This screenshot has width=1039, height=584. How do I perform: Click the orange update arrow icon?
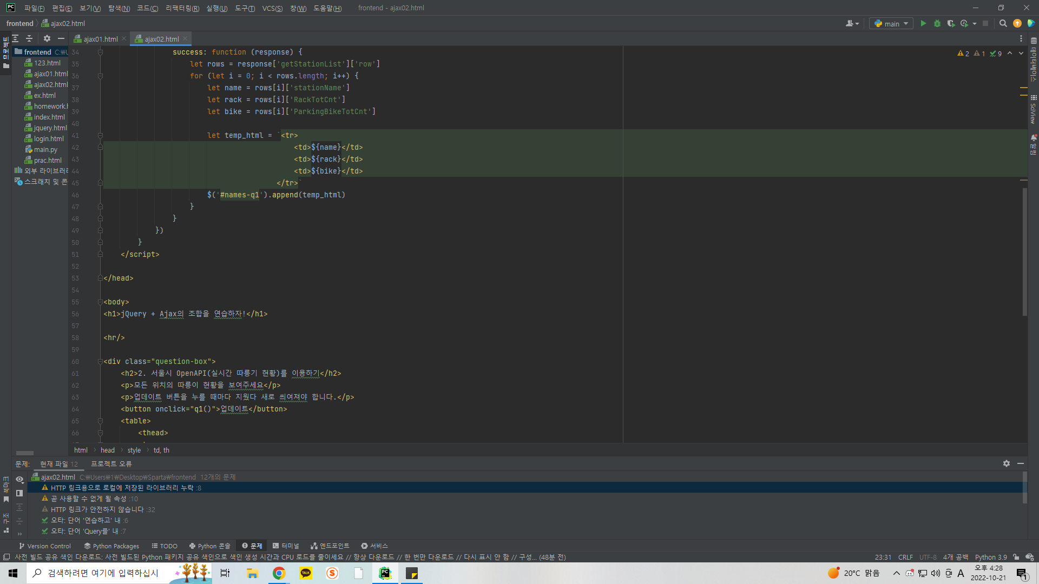tap(1017, 24)
